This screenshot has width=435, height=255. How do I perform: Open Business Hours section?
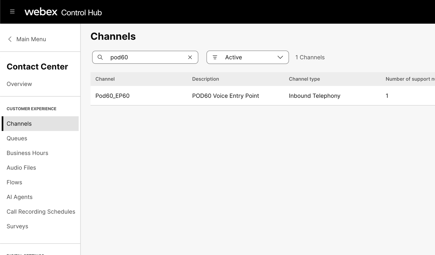(27, 153)
